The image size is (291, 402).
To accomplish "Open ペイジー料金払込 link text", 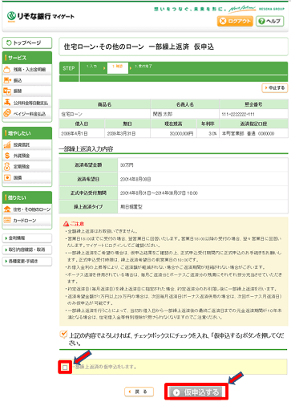I will point(30,114).
